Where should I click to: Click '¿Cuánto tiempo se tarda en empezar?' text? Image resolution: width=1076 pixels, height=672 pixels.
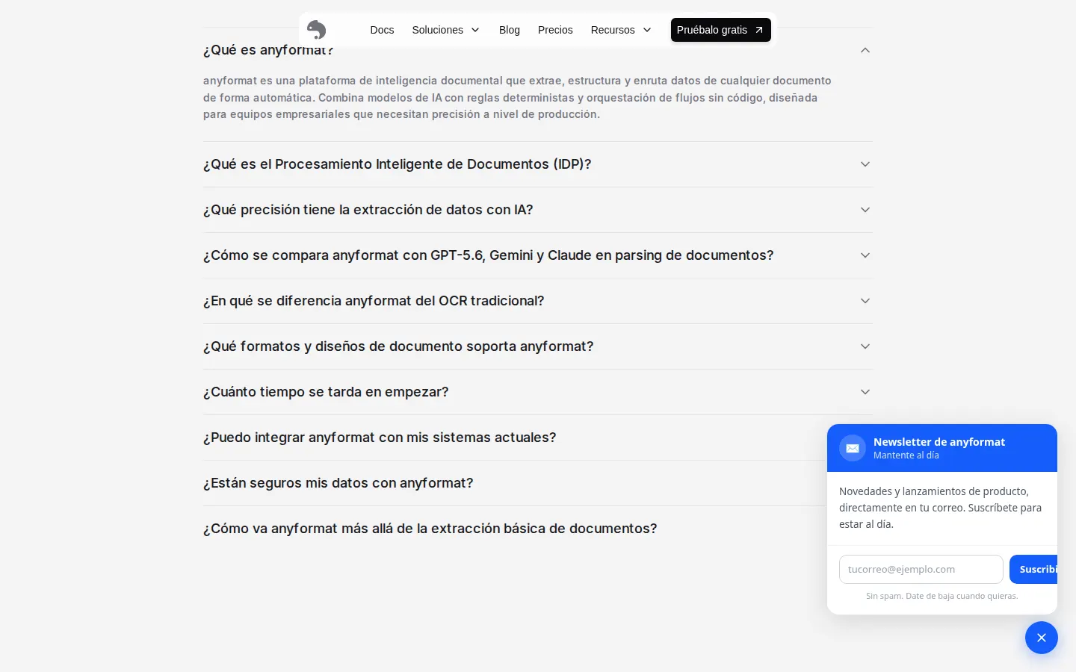[x=326, y=392]
